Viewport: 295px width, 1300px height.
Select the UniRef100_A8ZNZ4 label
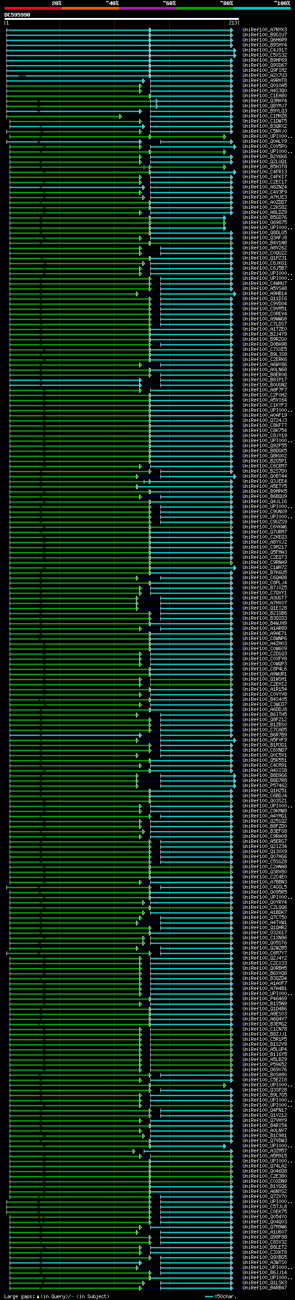coord(265,187)
